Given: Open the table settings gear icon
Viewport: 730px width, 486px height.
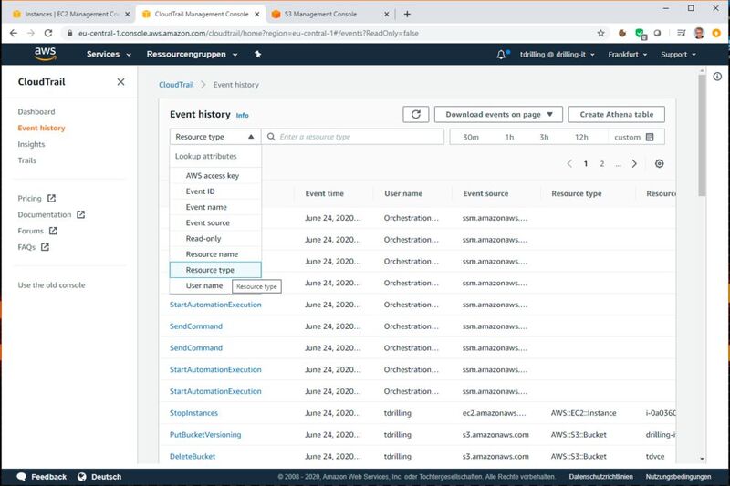Looking at the screenshot, I should coord(659,164).
